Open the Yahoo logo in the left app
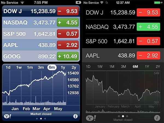 7,116
